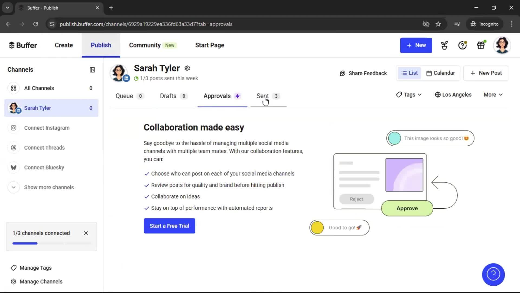Screen dimensions: 520x293
Task: Open the gifts icon in the top bar
Action: point(481,45)
